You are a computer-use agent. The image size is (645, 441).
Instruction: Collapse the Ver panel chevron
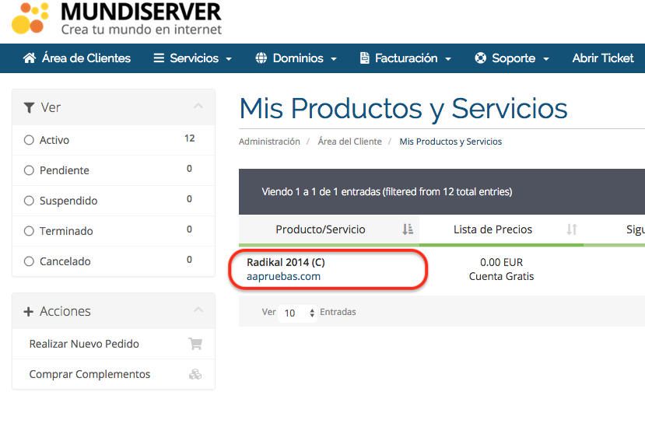click(198, 107)
